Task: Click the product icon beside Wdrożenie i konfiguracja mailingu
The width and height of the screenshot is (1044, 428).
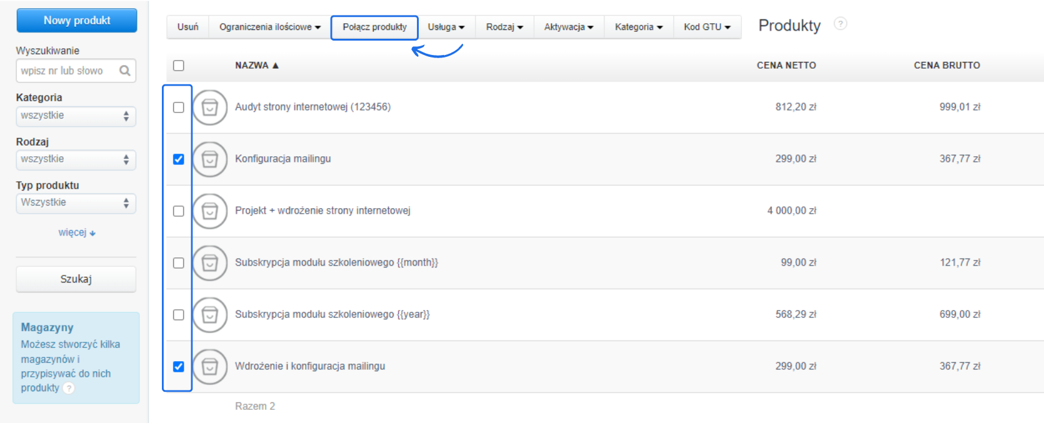Action: coord(210,367)
